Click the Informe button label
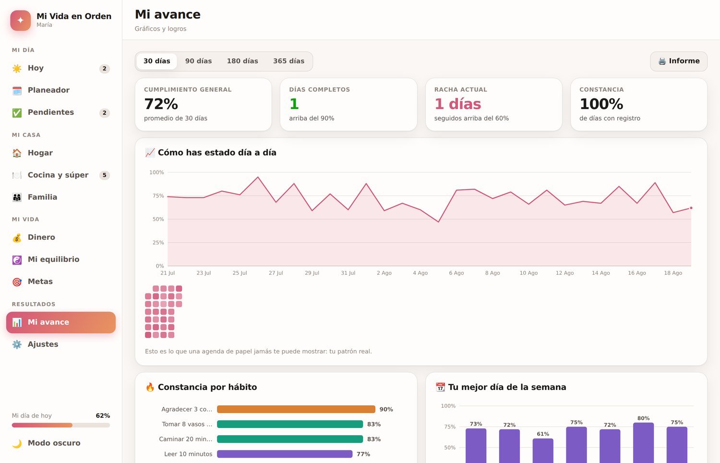Screen dimensions: 720x463 tap(684, 61)
